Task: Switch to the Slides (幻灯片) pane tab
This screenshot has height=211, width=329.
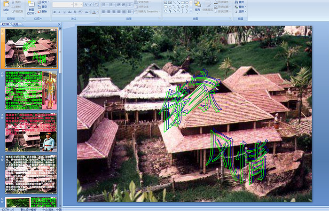Action: [x=6, y=24]
